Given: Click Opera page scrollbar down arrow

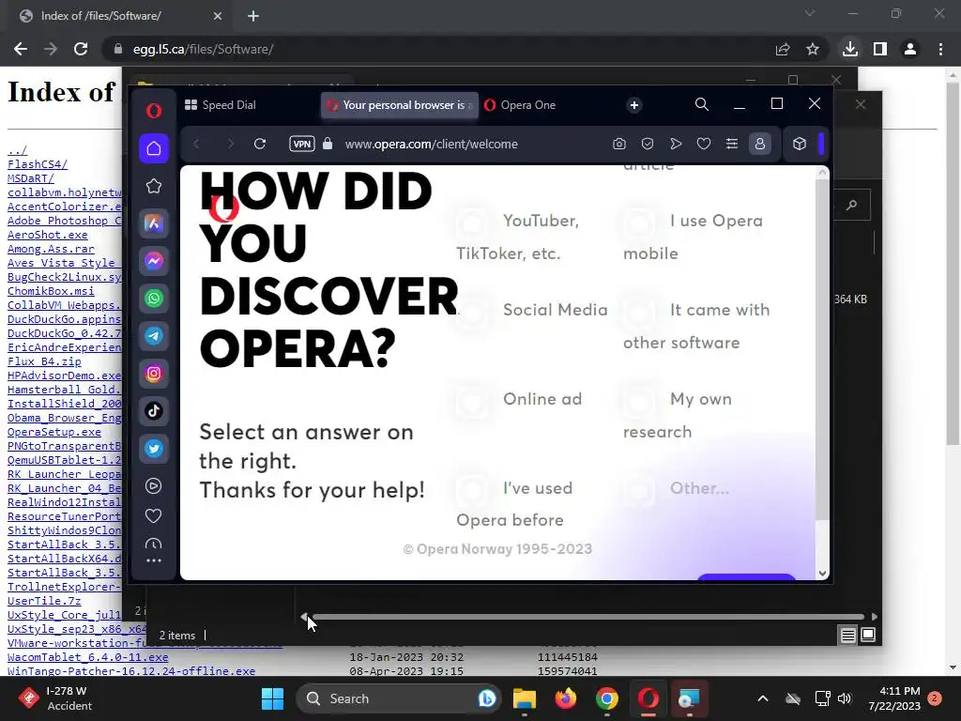Looking at the screenshot, I should pyautogui.click(x=822, y=574).
